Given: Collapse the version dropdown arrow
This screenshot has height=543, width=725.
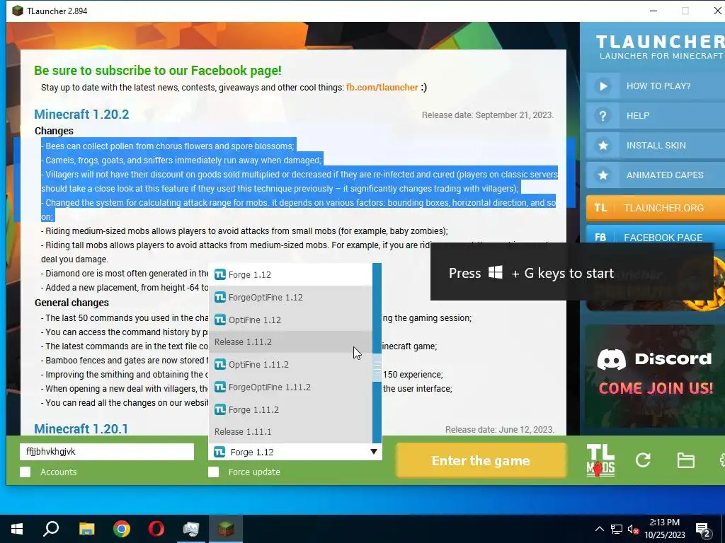Looking at the screenshot, I should click(374, 452).
